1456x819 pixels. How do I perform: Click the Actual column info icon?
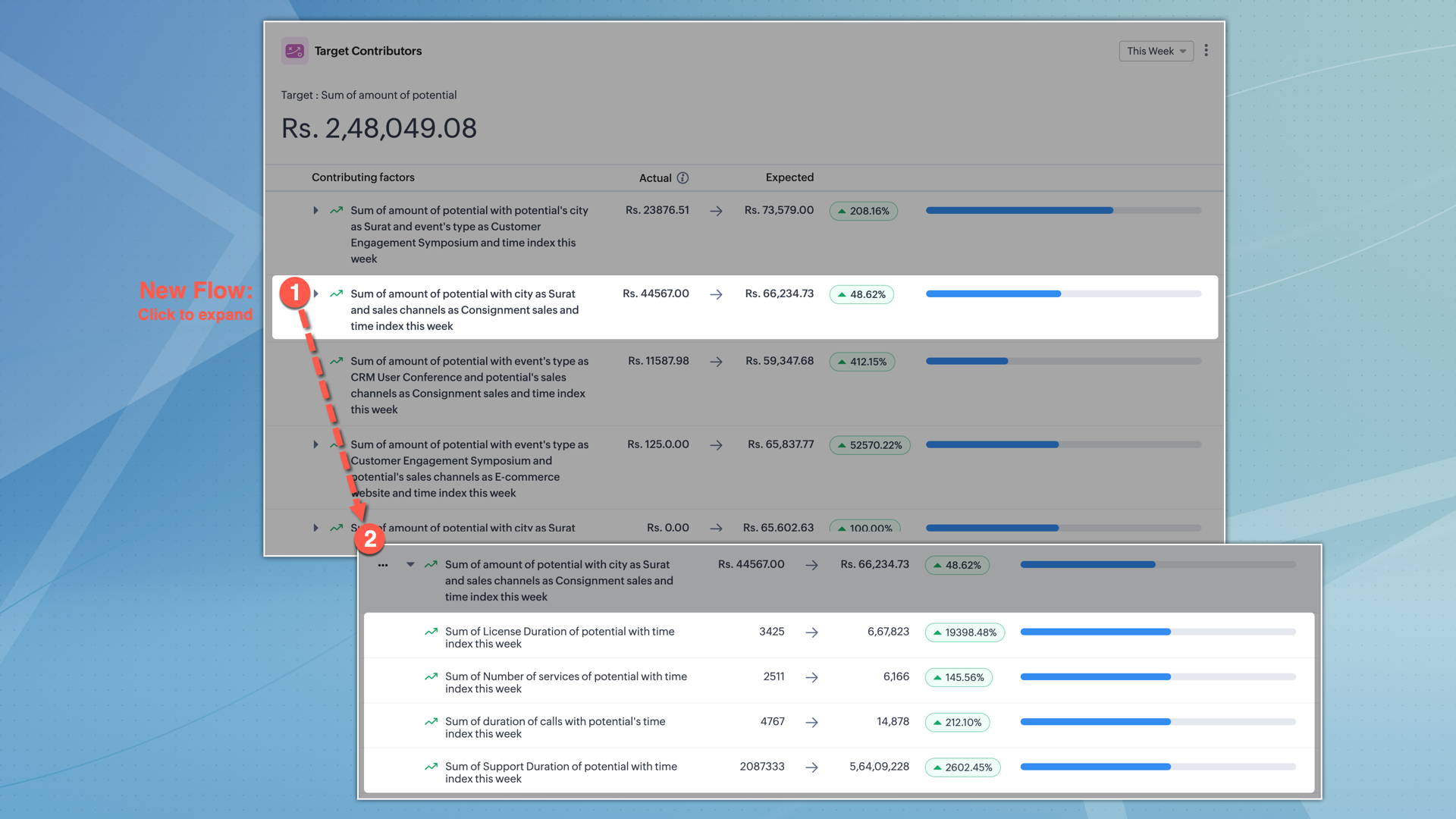click(682, 177)
